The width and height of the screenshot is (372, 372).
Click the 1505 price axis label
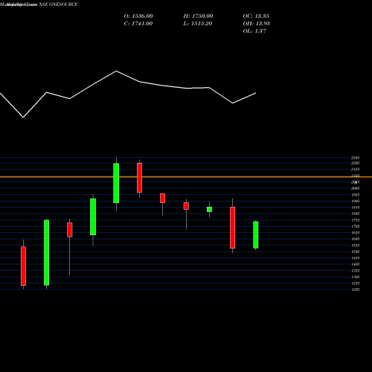point(356,251)
